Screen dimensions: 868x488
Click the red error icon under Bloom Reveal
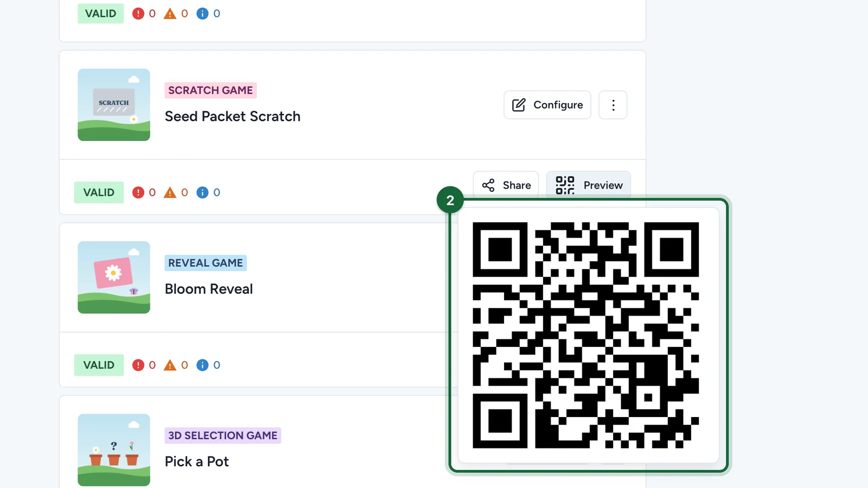(138, 365)
